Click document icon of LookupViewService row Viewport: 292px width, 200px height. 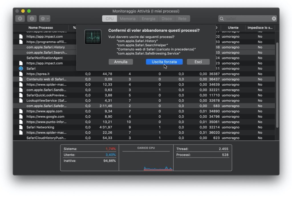point(21,101)
